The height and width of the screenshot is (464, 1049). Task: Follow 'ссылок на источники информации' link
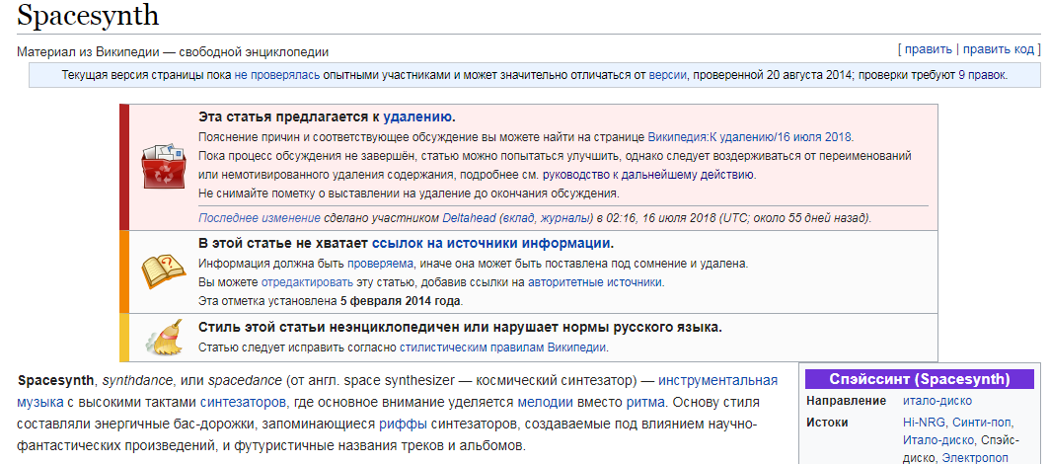[x=491, y=243]
